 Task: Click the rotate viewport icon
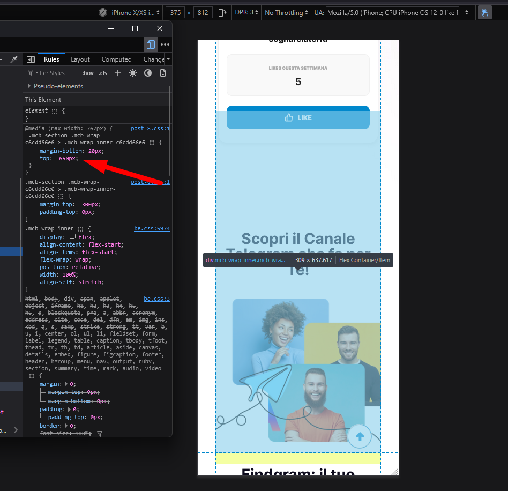pyautogui.click(x=222, y=13)
